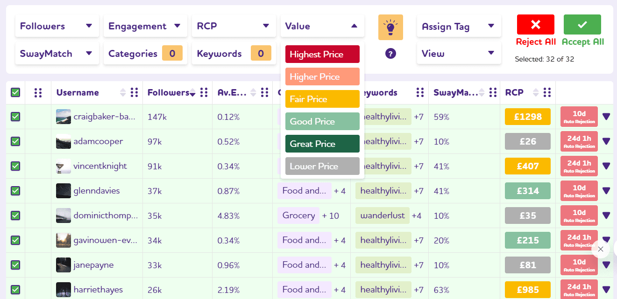Viewport: 617px width, 299px height.
Task: Click the drag handle icon beside RCP header
Action: (547, 92)
